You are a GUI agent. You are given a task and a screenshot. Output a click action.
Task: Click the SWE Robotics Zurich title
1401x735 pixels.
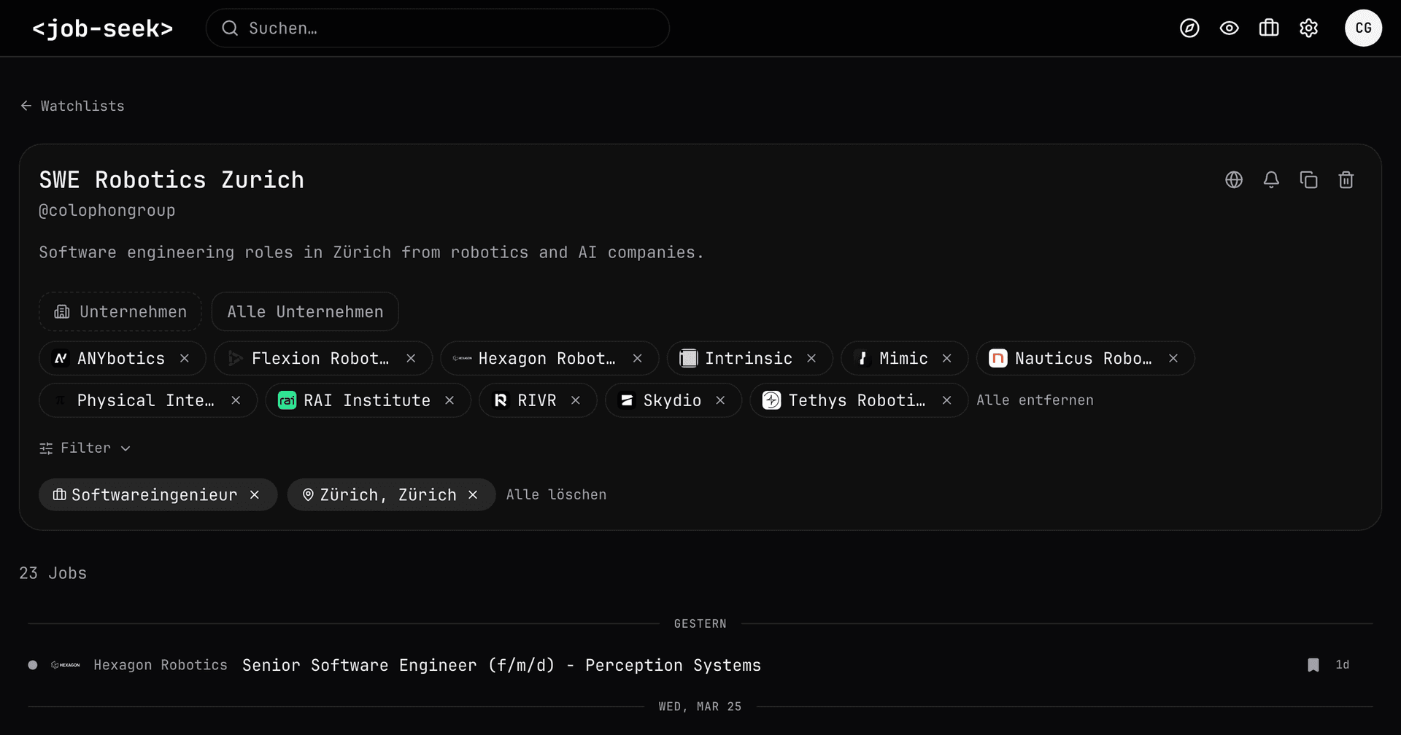[x=171, y=180]
